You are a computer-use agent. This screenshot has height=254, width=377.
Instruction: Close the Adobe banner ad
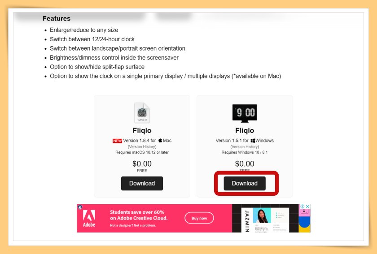click(x=307, y=206)
